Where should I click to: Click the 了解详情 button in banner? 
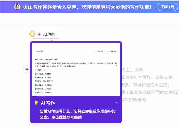click(x=167, y=7)
